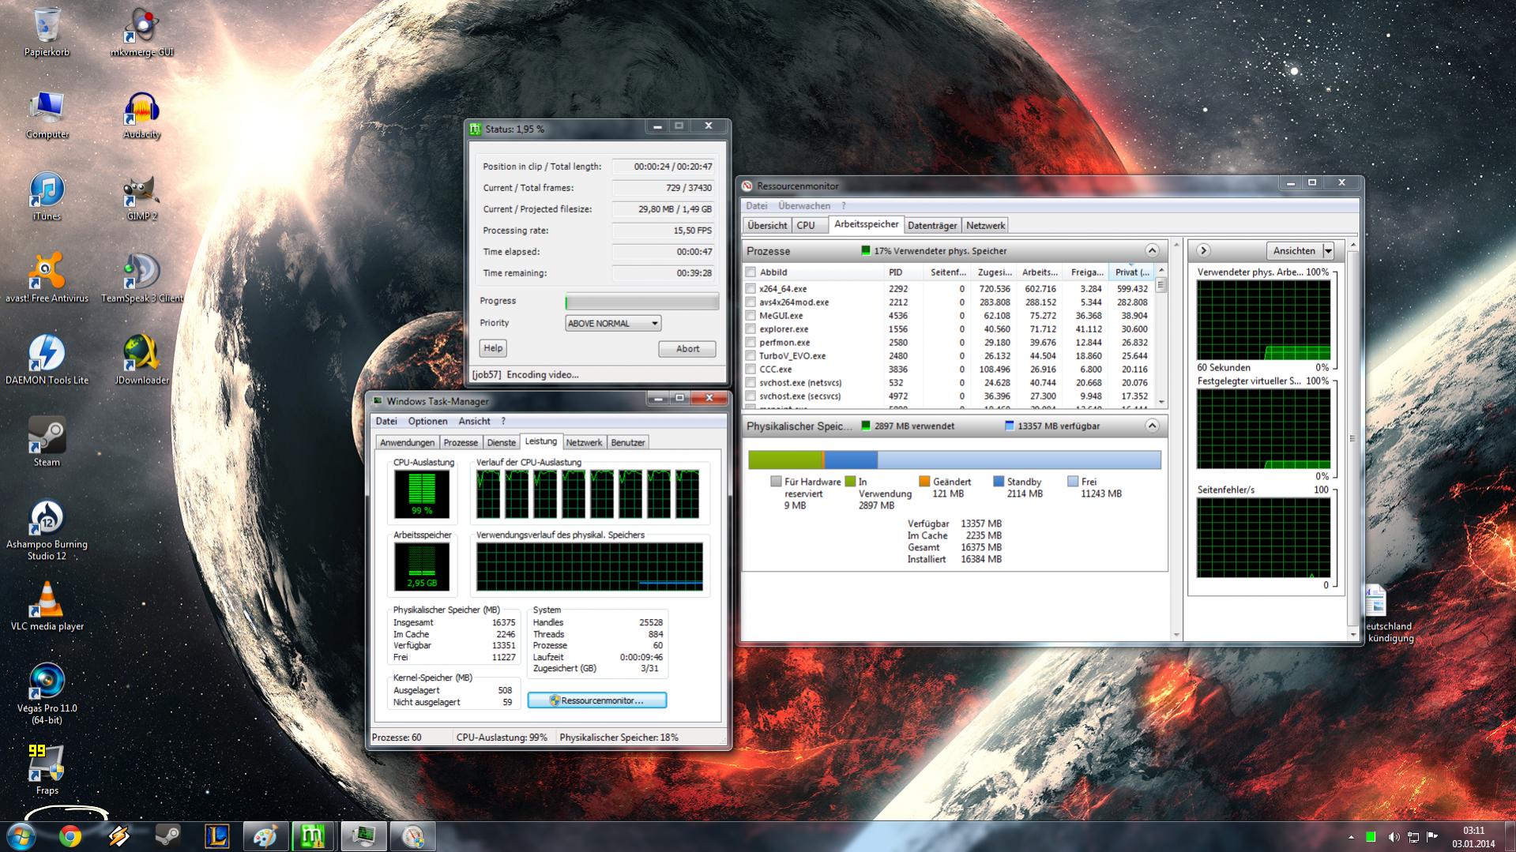Open League of Legends taskbar icon
This screenshot has height=852, width=1516.
(216, 836)
